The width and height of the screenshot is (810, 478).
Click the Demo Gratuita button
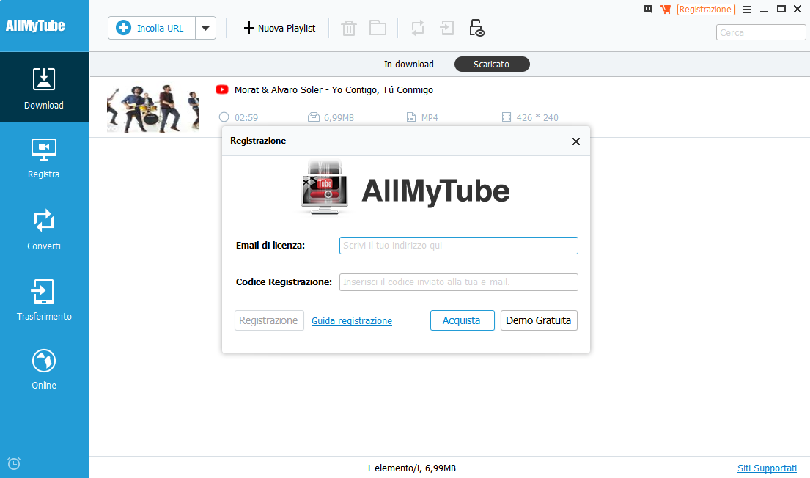[x=538, y=320]
